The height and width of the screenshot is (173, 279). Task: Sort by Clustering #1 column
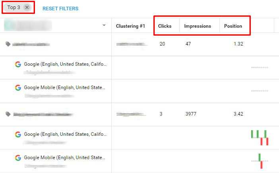[130, 26]
